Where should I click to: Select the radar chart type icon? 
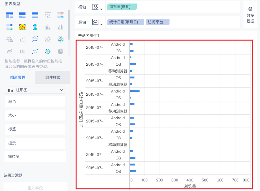click(61, 39)
